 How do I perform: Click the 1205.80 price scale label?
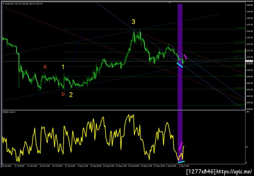pyautogui.click(x=249, y=5)
